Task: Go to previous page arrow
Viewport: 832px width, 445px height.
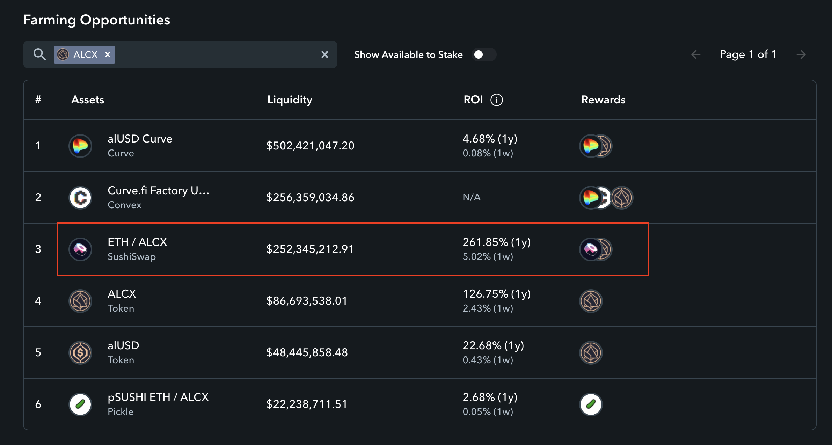Action: point(696,54)
